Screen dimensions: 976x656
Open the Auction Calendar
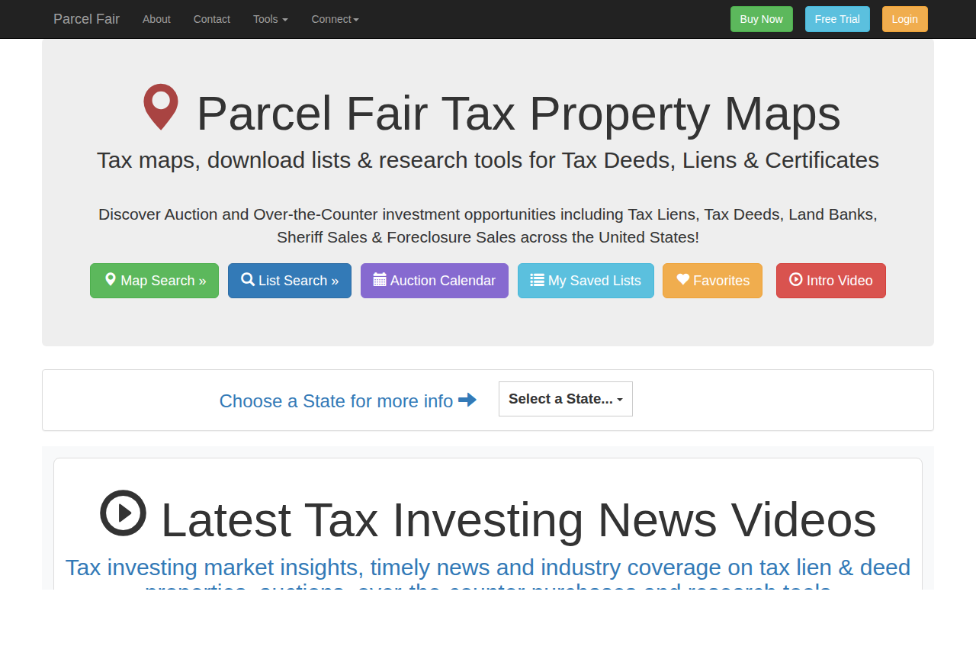(x=435, y=281)
